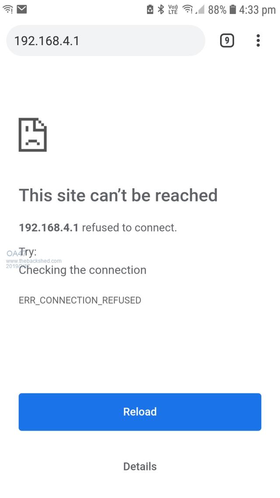Tap the ERR_CONNECTION_REFUSED error code
The width and height of the screenshot is (280, 498).
(x=80, y=300)
